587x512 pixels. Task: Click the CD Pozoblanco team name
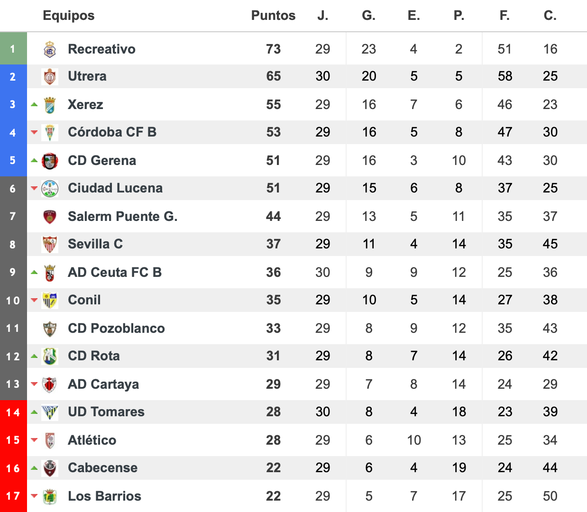116,329
